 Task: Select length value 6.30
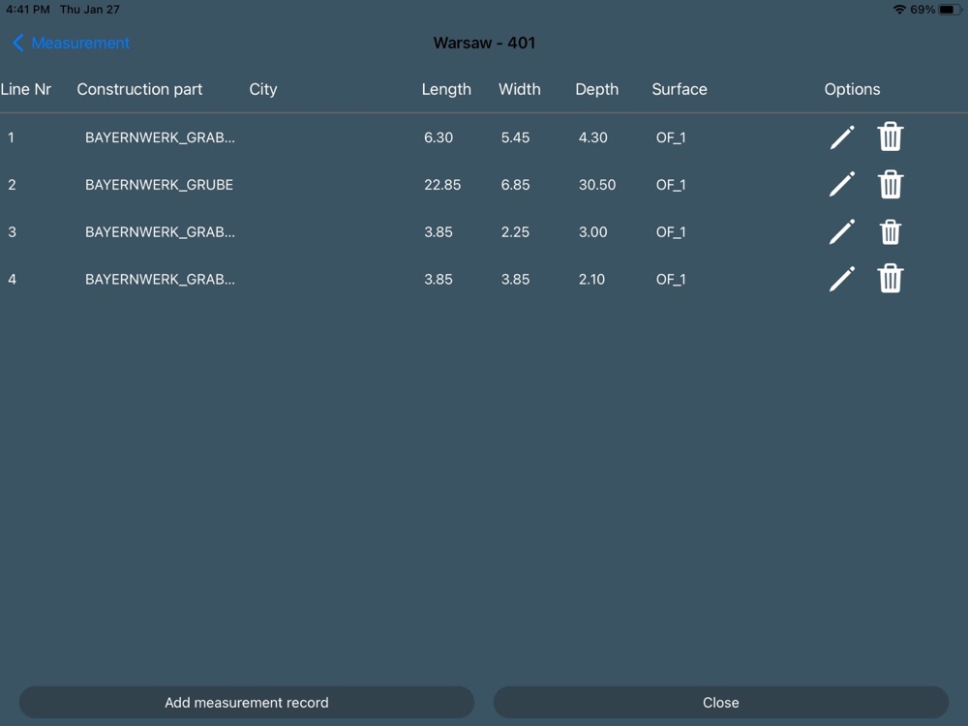[x=439, y=137]
